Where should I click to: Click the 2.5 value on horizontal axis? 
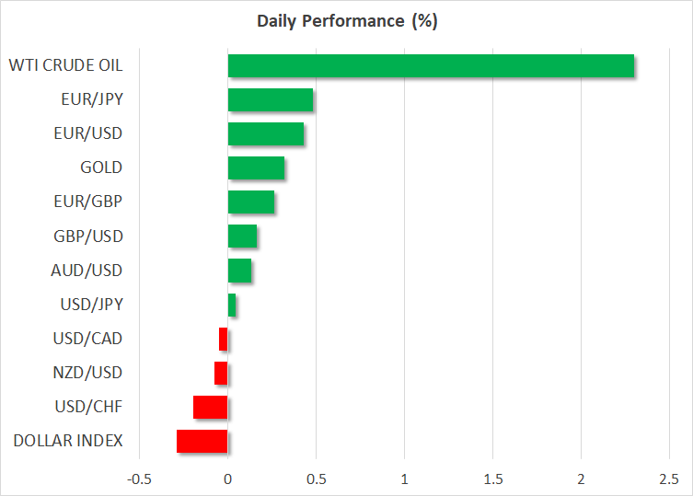coord(668,479)
